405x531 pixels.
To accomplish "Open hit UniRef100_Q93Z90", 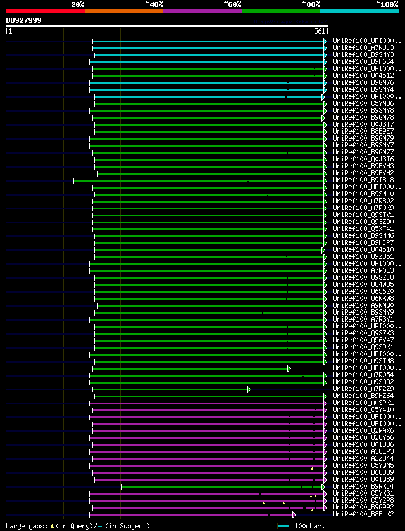I will pyautogui.click(x=363, y=222).
